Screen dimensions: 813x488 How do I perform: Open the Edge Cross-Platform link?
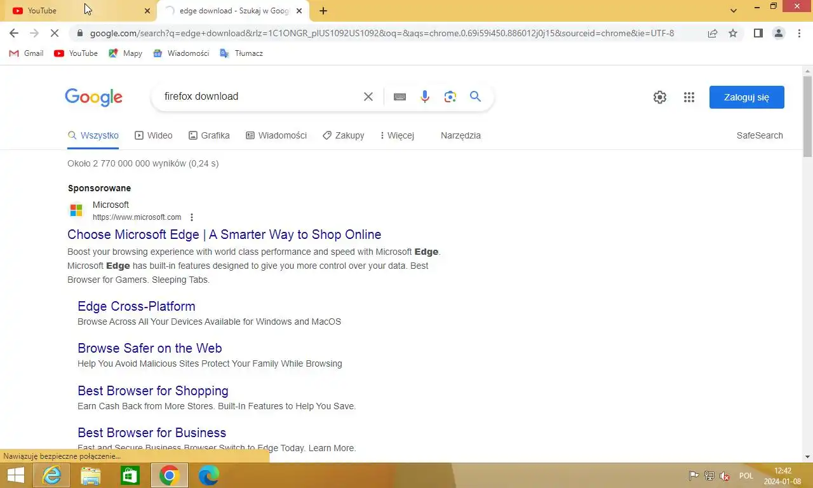tap(137, 306)
